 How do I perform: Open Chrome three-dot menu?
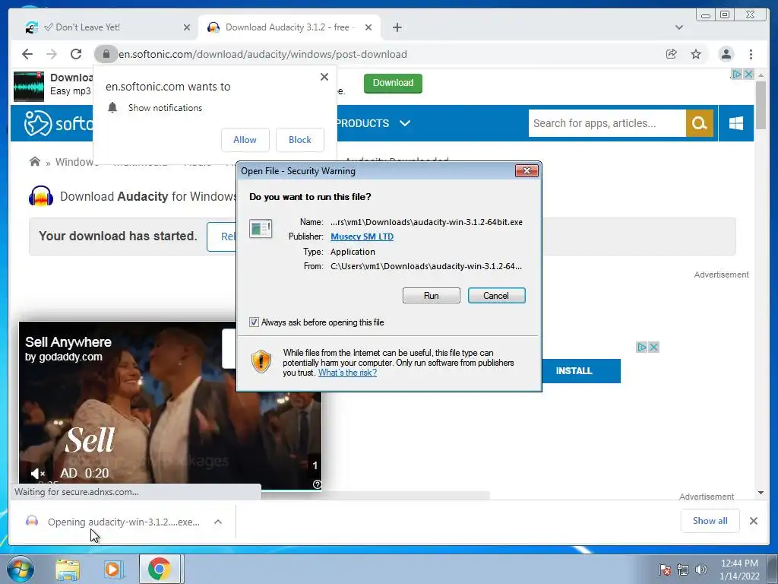click(x=751, y=54)
